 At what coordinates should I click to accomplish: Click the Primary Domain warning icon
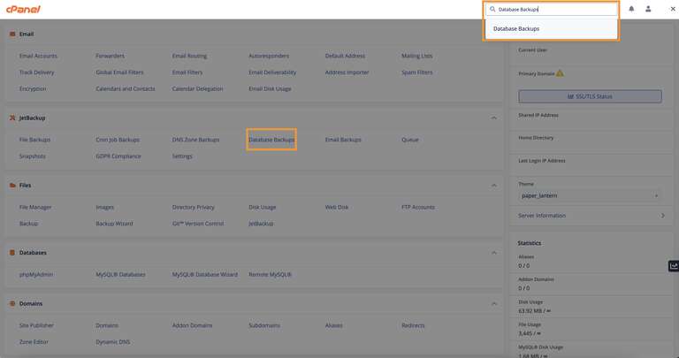560,73
